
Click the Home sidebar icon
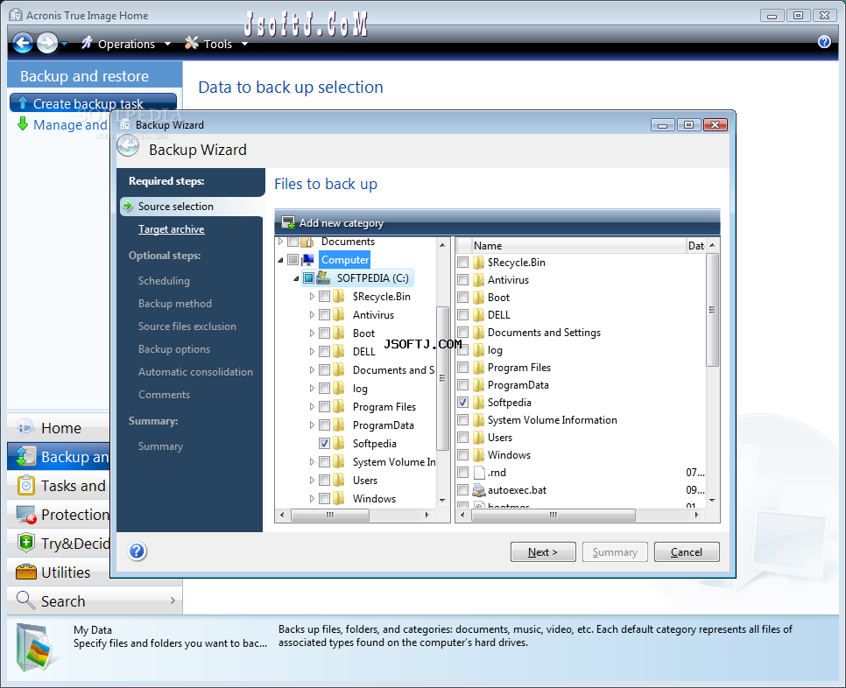[25, 427]
